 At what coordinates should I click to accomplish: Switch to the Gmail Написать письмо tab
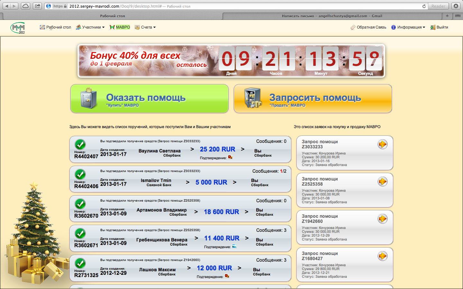(332, 16)
